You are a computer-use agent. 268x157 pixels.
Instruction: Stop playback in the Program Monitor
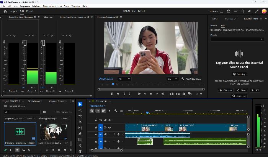[151, 94]
